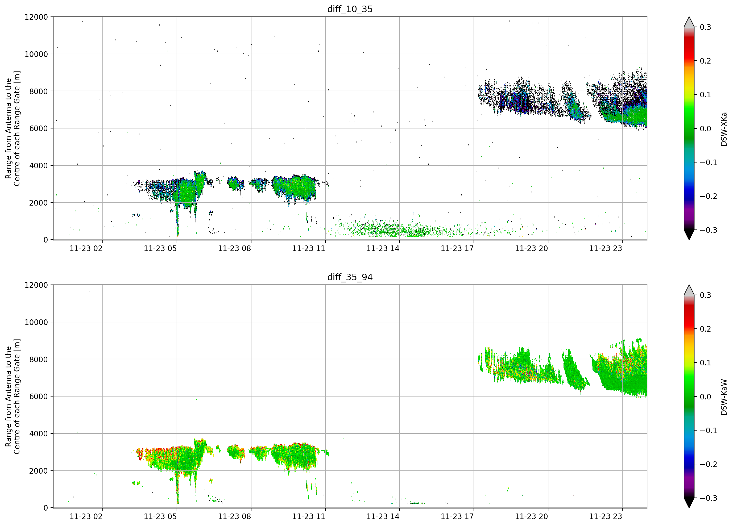This screenshot has width=733, height=526.
Task: Click the bottom plot's x tick 11-23 14
Action: [383, 516]
